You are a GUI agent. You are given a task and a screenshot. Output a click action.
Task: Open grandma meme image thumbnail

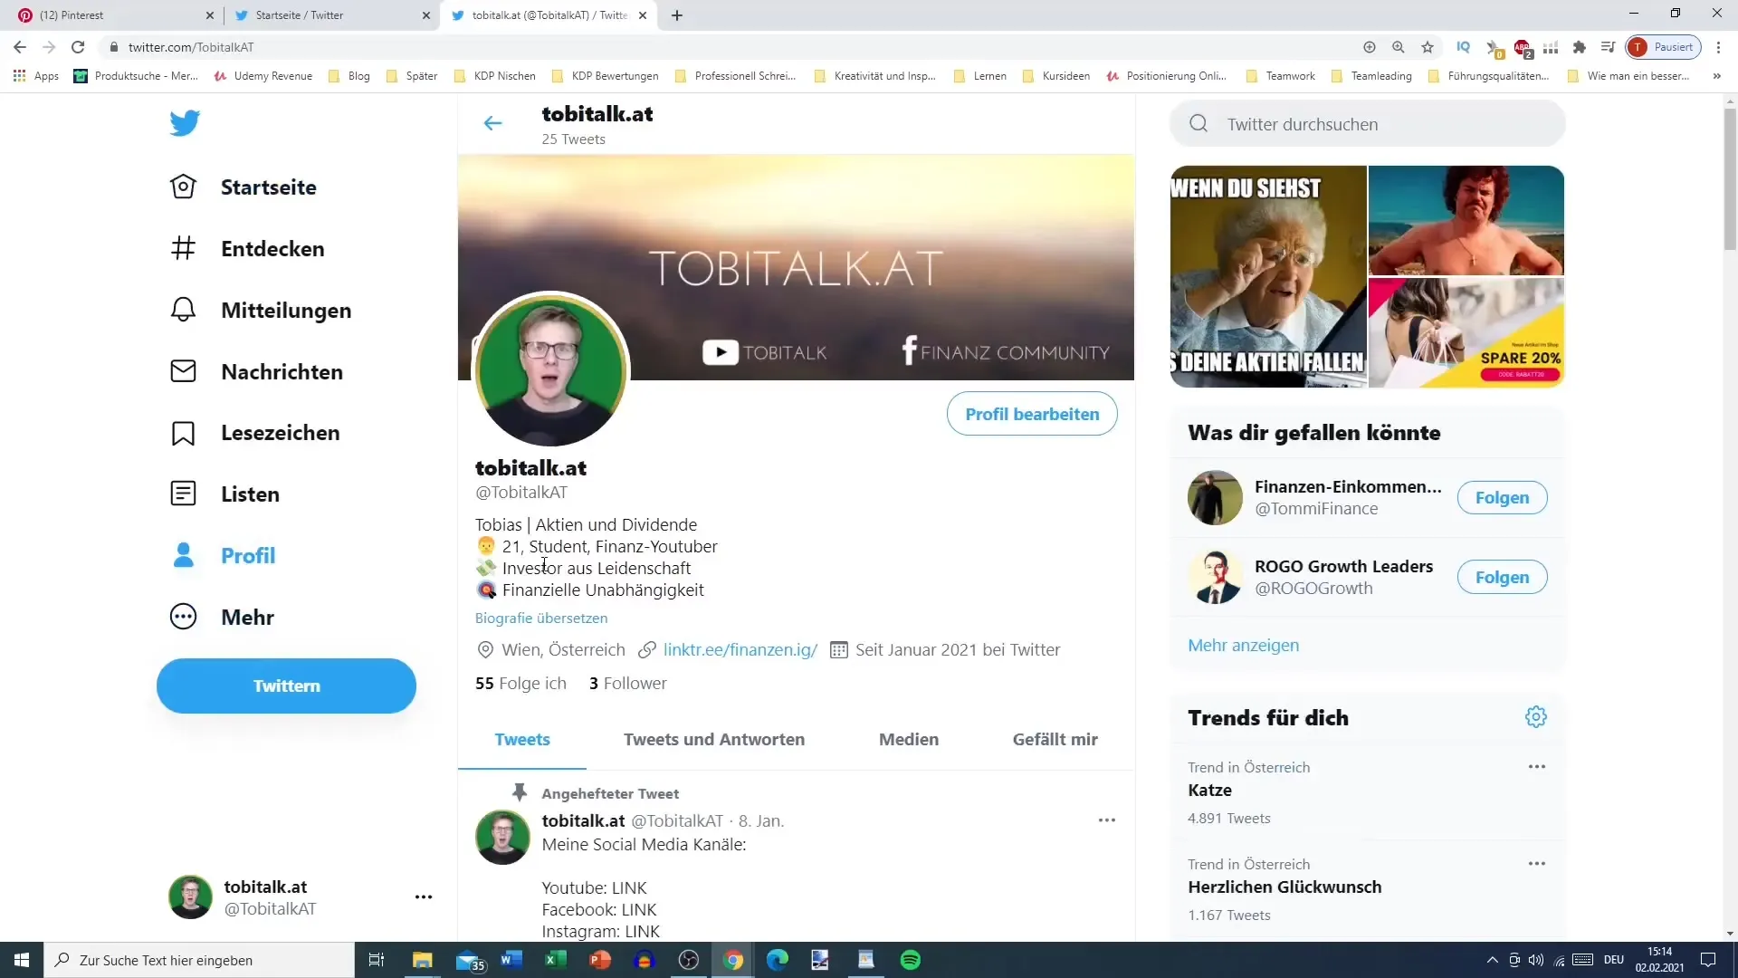coord(1268,276)
